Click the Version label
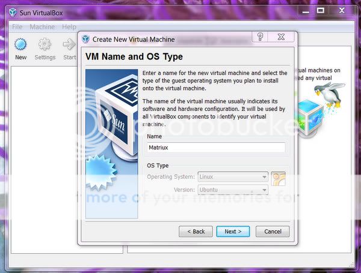This screenshot has height=273, width=361. (x=184, y=190)
